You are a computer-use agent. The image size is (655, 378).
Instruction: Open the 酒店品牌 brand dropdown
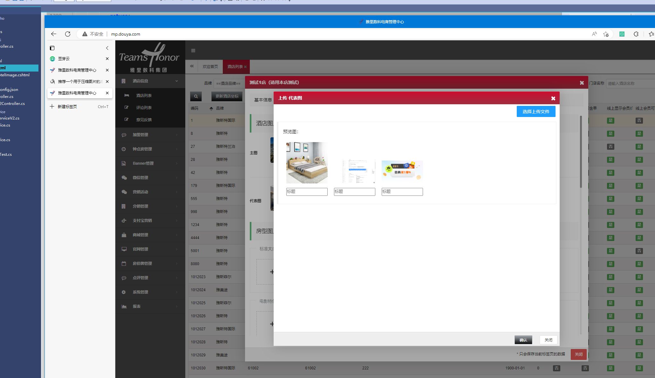tap(229, 84)
